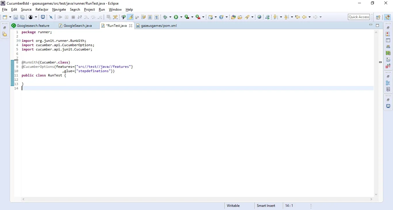
Task: Toggle Use Step Filters
Action: 115,17
